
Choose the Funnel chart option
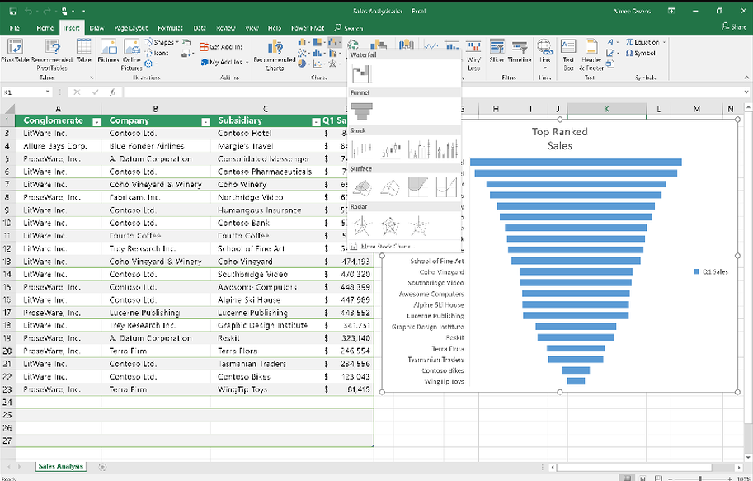click(x=360, y=111)
